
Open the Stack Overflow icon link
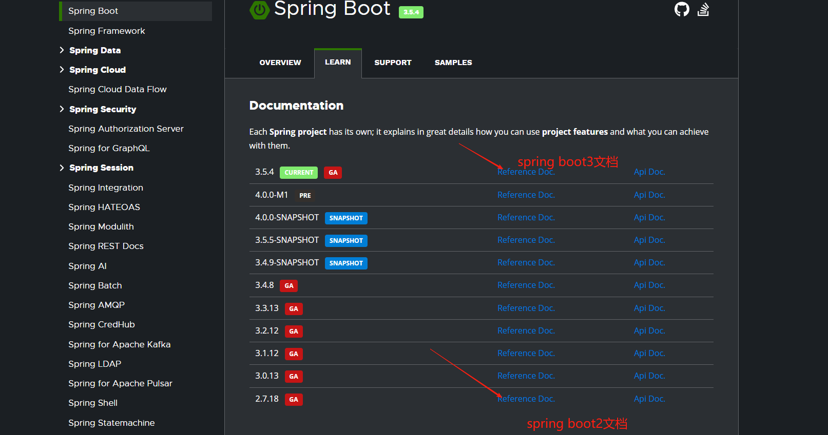pyautogui.click(x=703, y=9)
